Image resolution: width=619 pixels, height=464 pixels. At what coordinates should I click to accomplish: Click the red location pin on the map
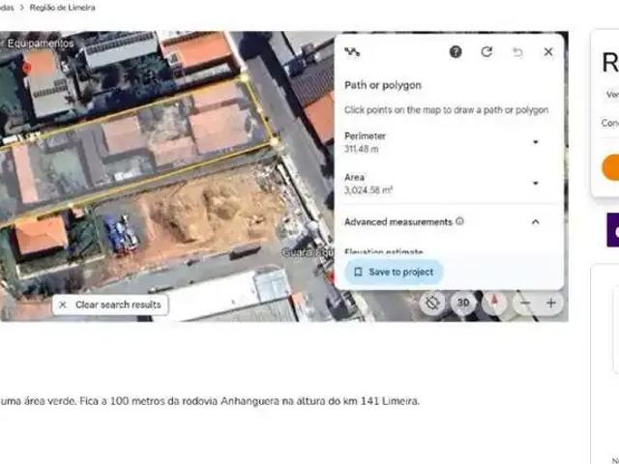(x=26, y=69)
